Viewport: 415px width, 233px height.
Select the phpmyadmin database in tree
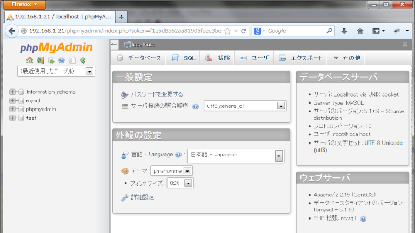pos(41,109)
